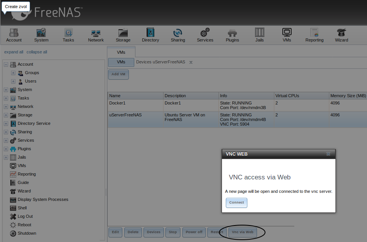Select the inner VMs sub-tab
The image size is (367, 242).
coord(121,62)
